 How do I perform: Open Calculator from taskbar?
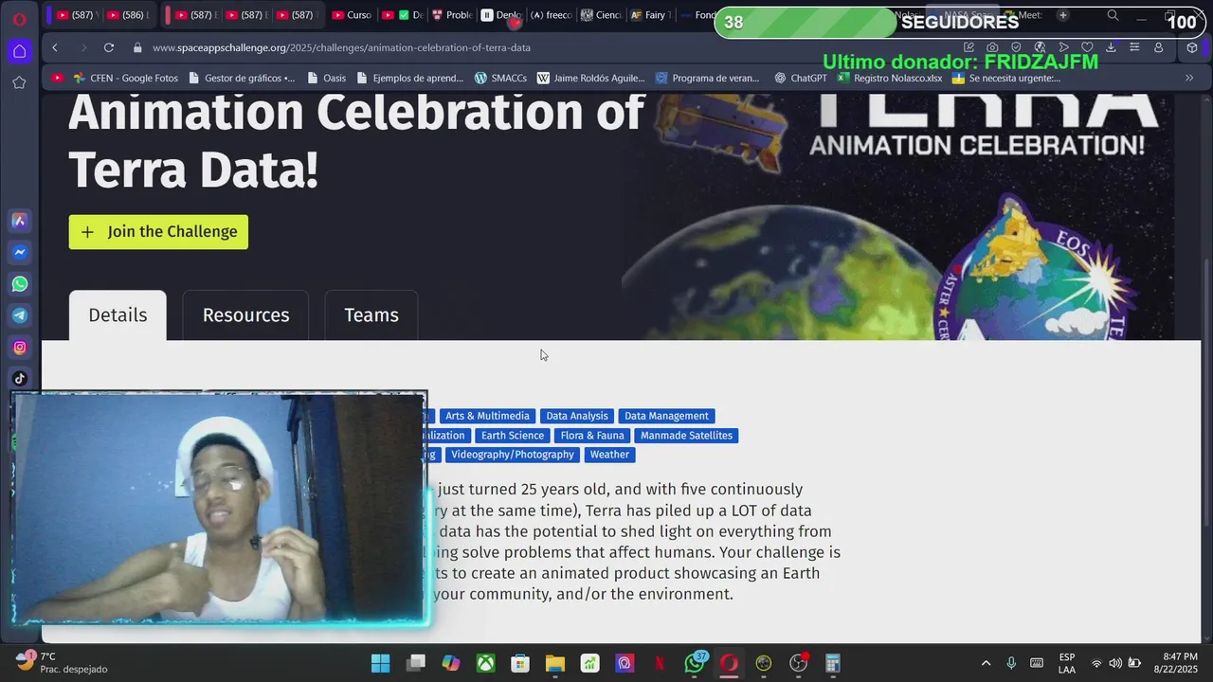[833, 663]
